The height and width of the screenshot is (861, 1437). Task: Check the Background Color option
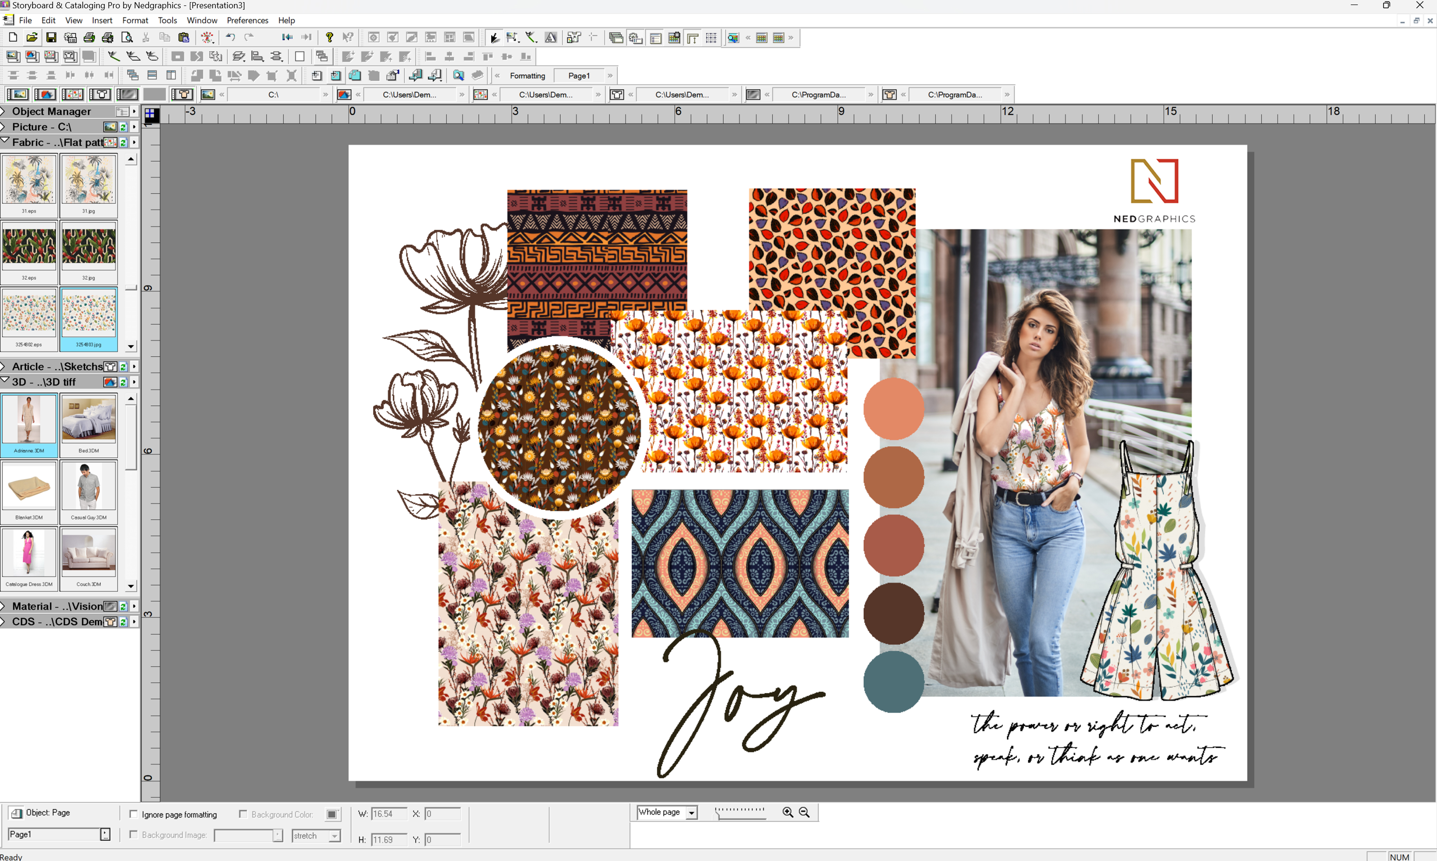click(x=243, y=814)
